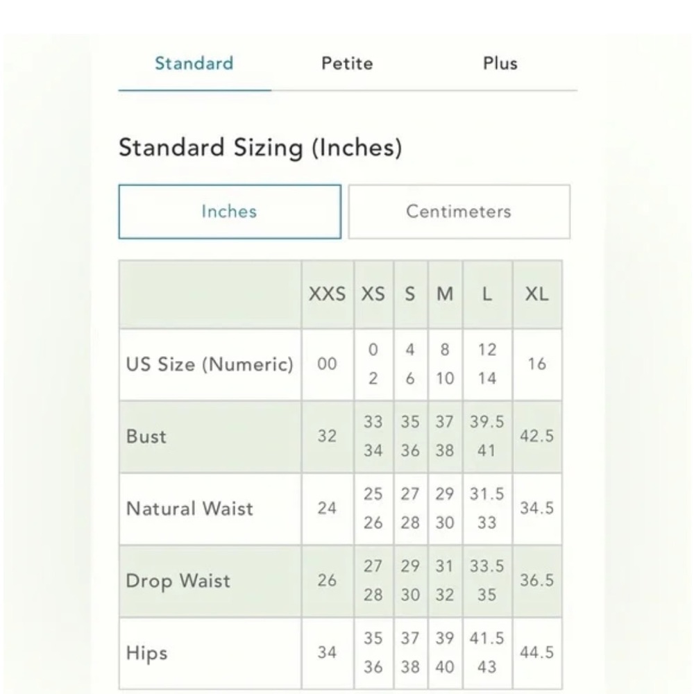Select the M size column header

click(446, 294)
